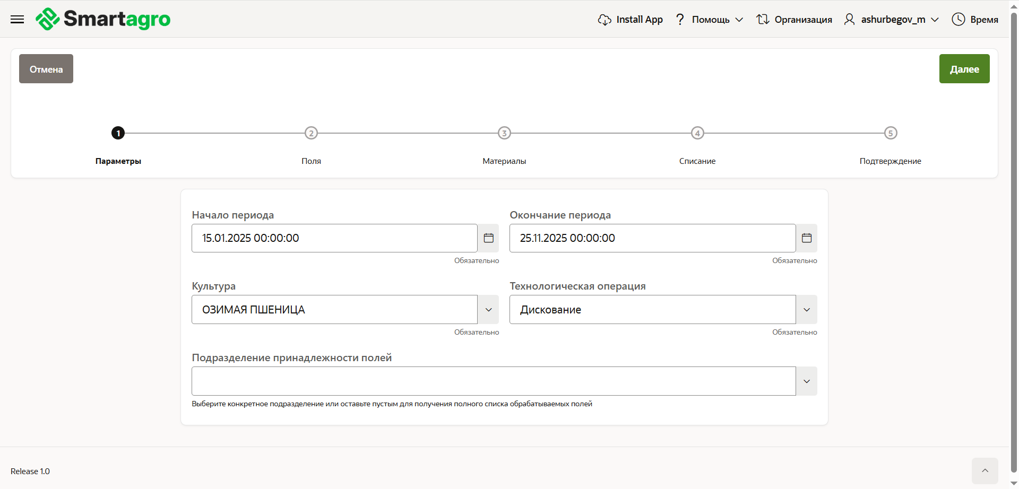Image resolution: width=1019 pixels, height=489 pixels.
Task: Open calendar picker for Начало периода
Action: pos(488,238)
